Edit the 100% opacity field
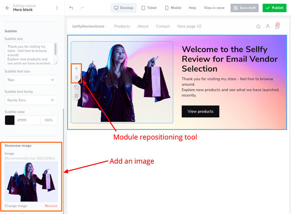291x214 pixels. tap(49, 120)
